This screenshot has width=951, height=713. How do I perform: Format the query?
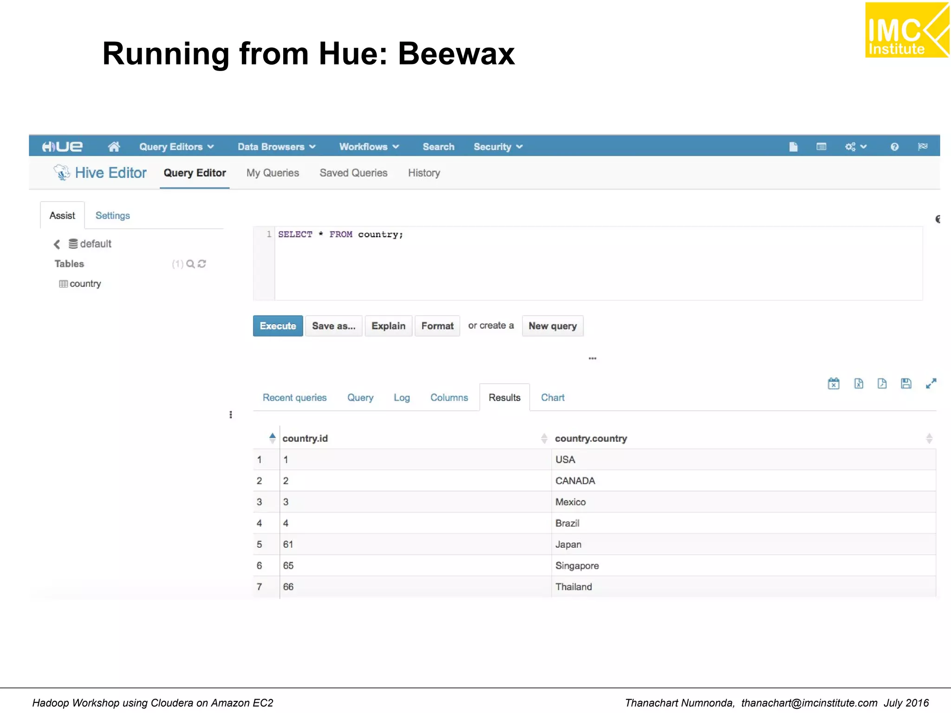click(x=437, y=326)
